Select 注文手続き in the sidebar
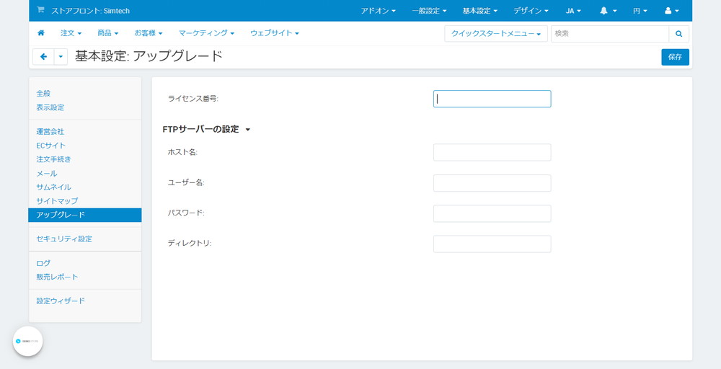This screenshot has height=369, width=721. [x=53, y=159]
